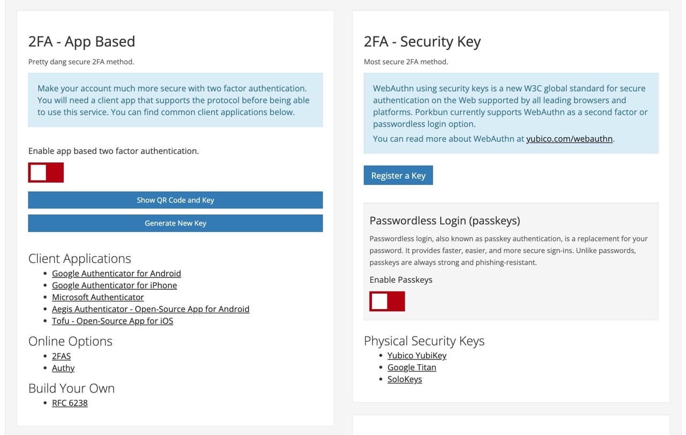686x435 pixels.
Task: Open the 2FAS online option link
Action: click(x=61, y=356)
